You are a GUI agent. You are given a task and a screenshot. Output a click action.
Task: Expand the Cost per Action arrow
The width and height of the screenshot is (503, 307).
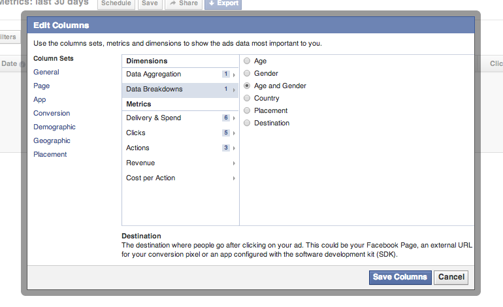[234, 178]
